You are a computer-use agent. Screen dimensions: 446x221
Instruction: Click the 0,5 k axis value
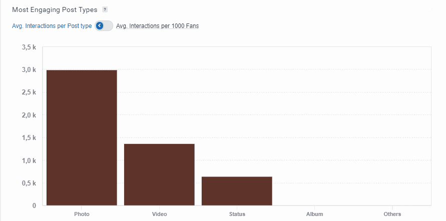click(x=29, y=183)
